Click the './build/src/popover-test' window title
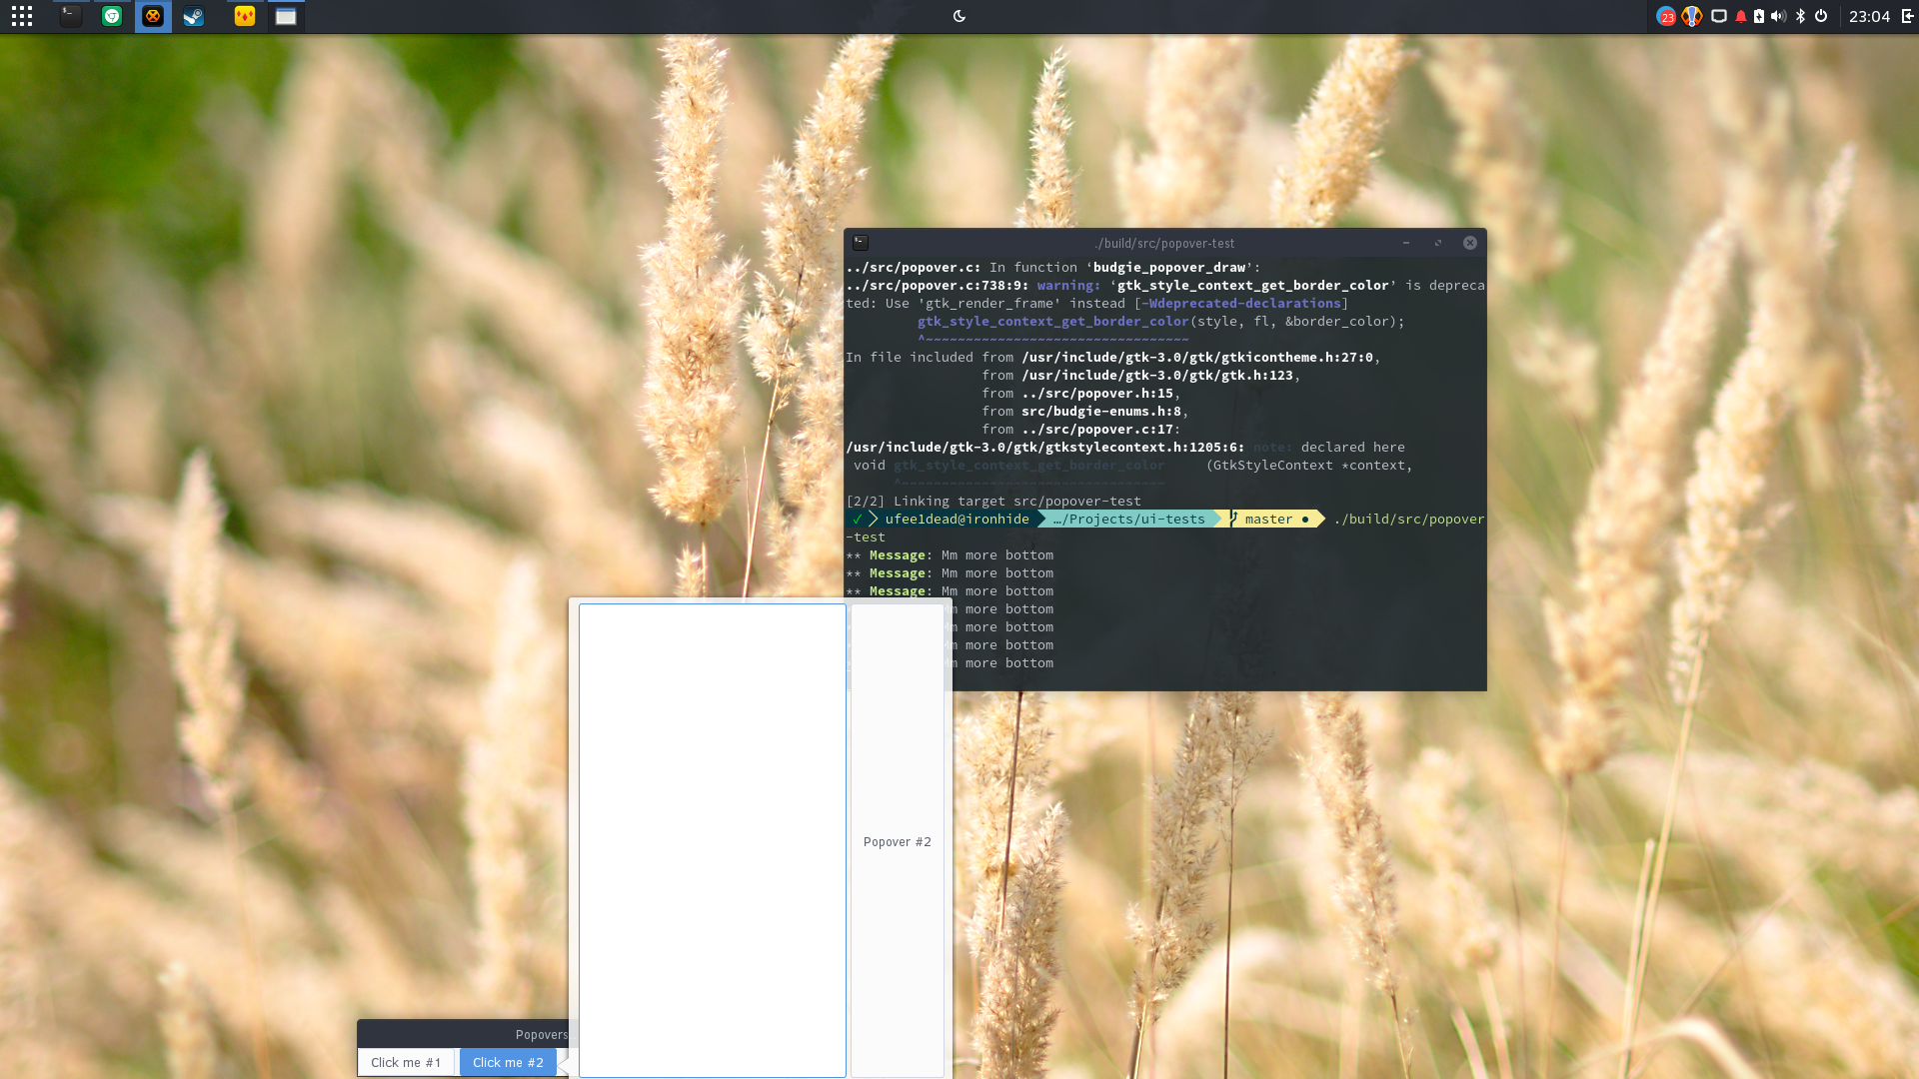 pos(1164,243)
